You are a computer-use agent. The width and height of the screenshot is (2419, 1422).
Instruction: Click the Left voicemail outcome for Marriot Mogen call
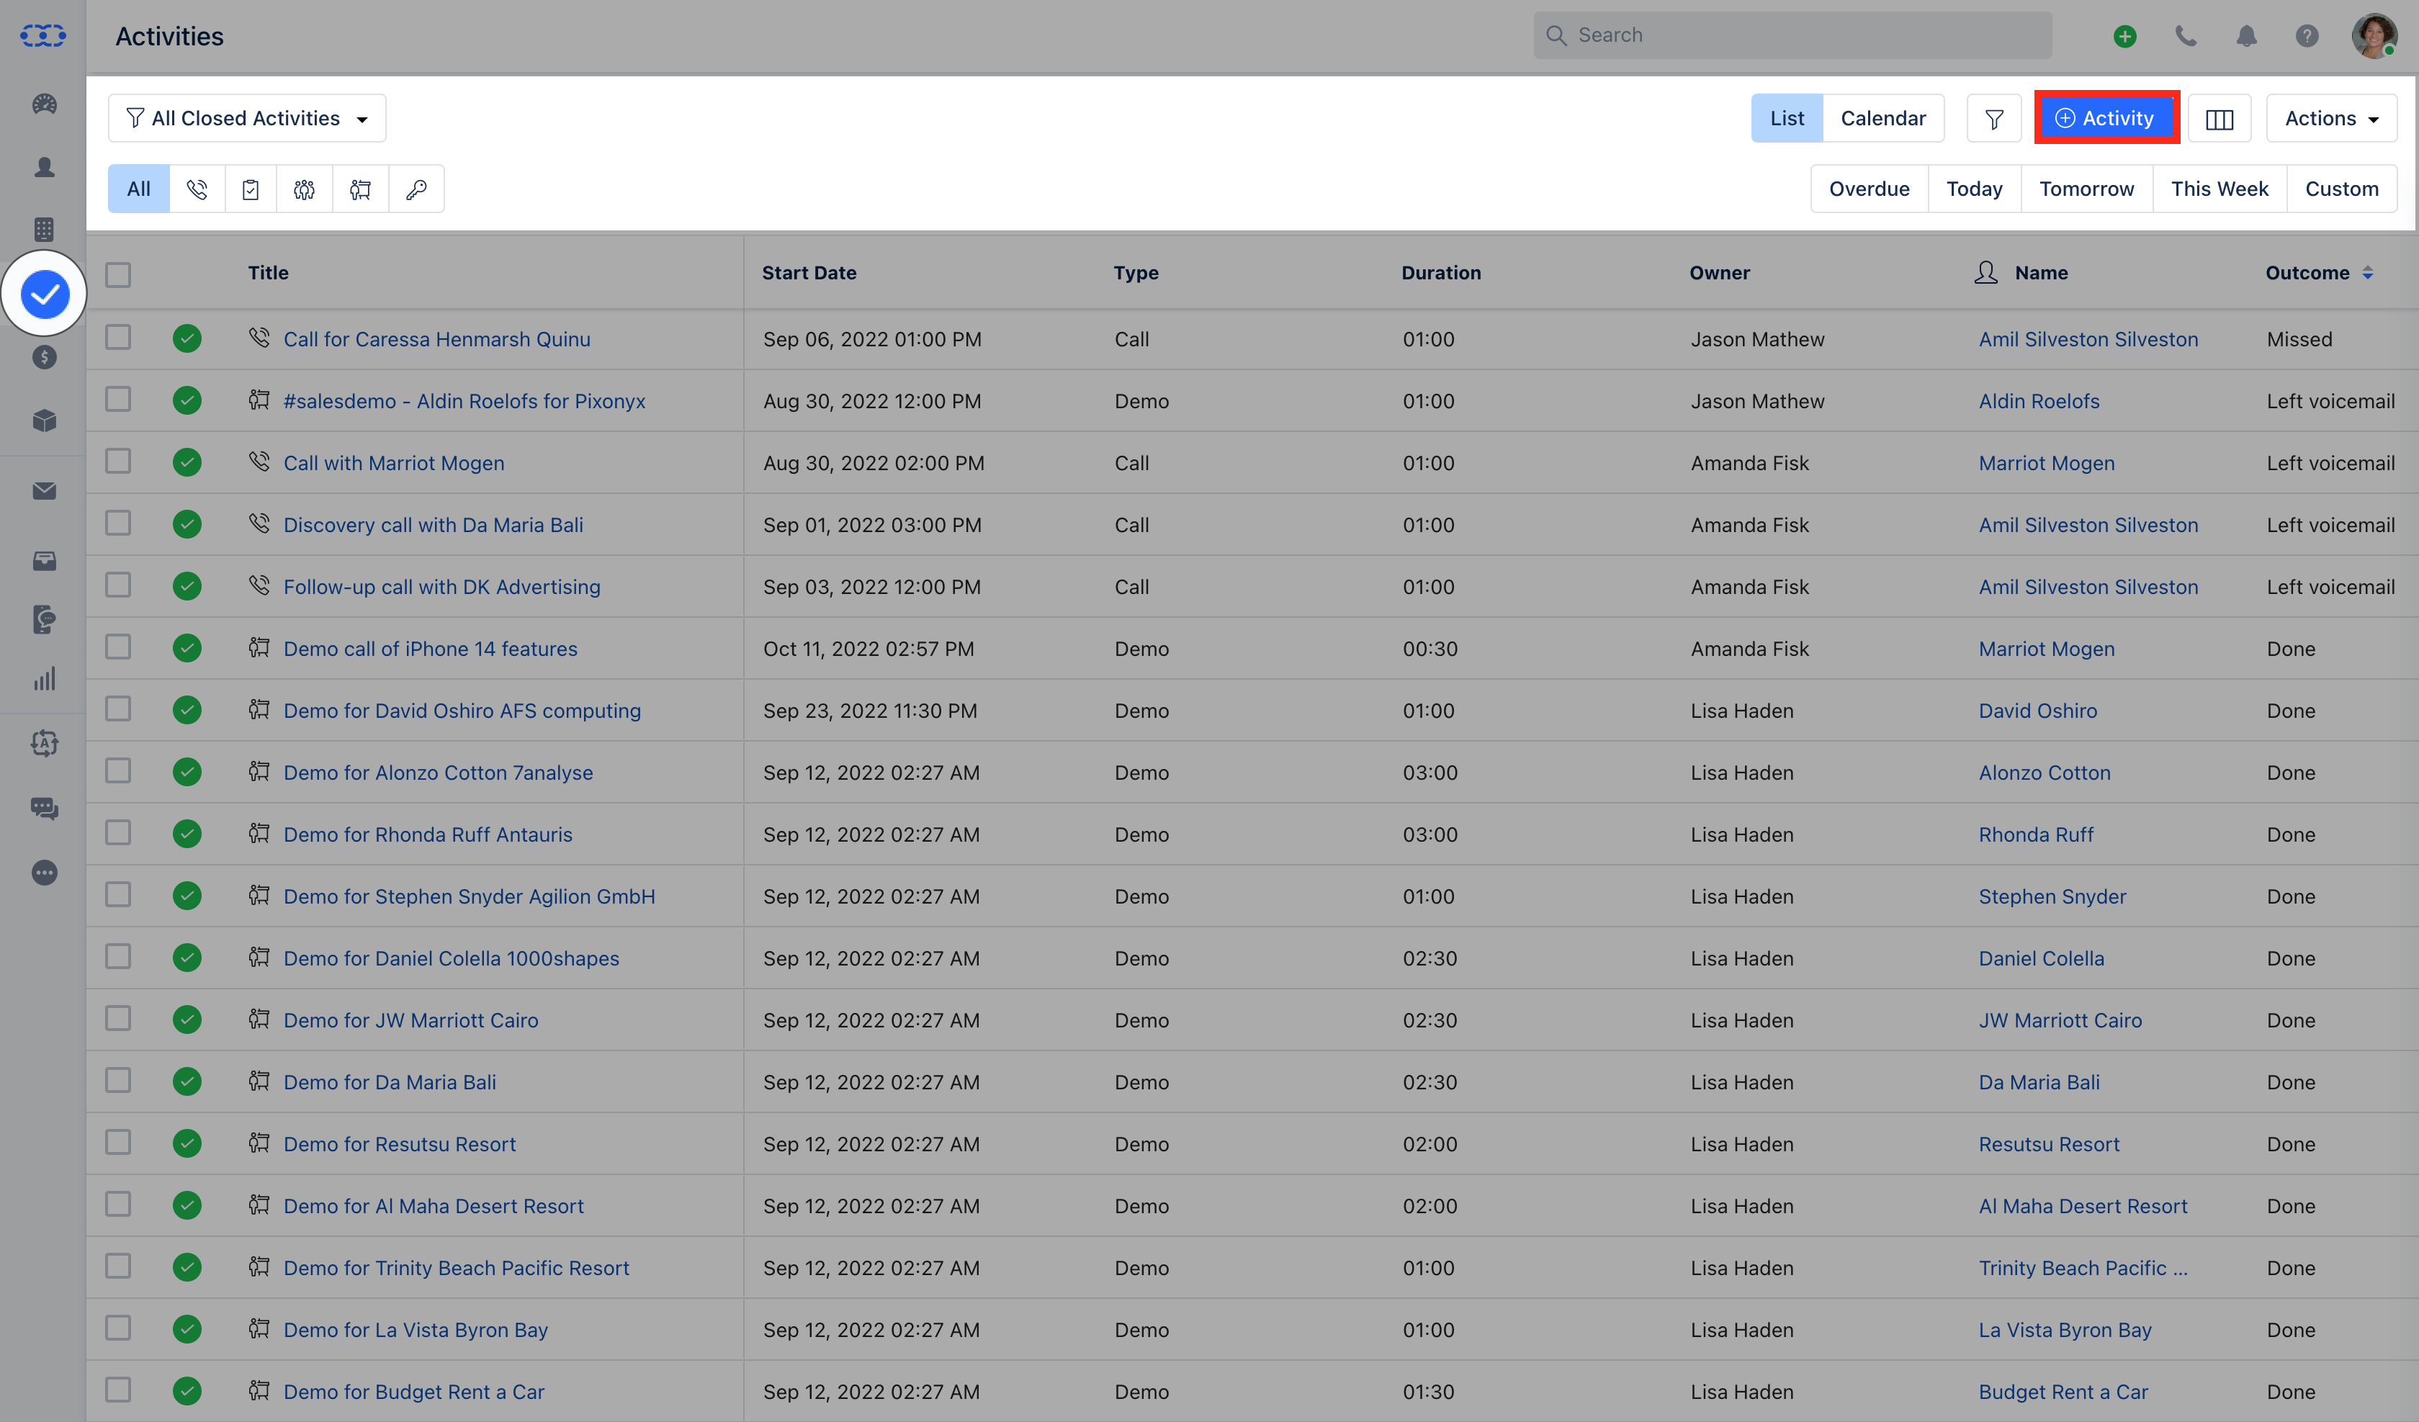pyautogui.click(x=2330, y=462)
